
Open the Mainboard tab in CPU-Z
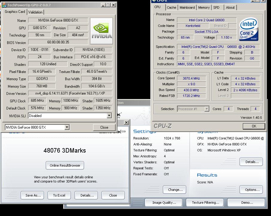187,7
